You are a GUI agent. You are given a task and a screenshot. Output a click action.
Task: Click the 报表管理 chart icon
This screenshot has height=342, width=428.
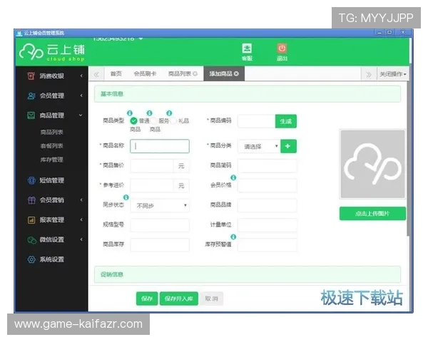point(31,220)
